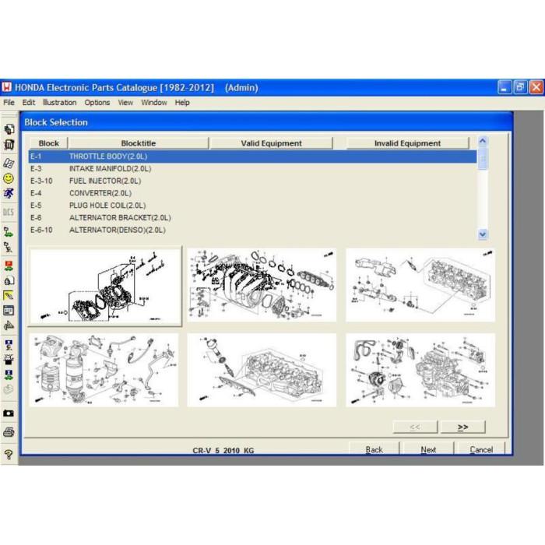
Task: Click the block list scroll down arrow
Action: (483, 234)
